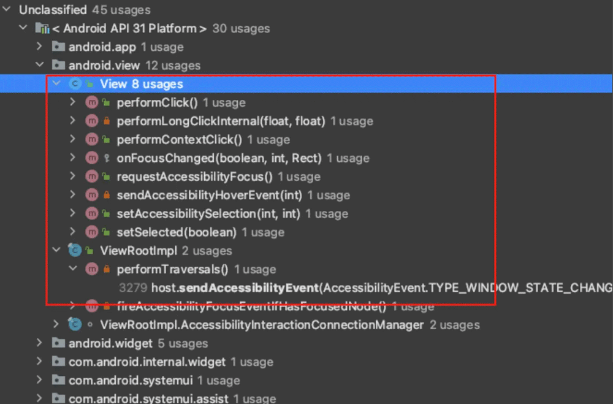Click the ViewRootImpl class icon
This screenshot has width=613, height=404.
click(75, 251)
